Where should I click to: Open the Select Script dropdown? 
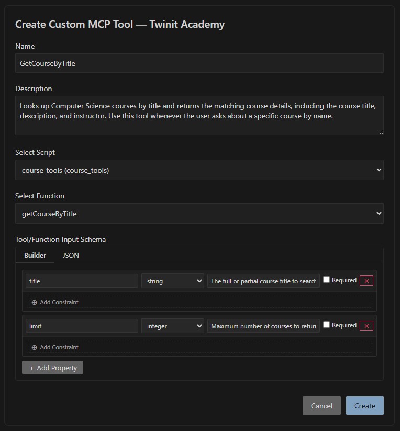[199, 170]
